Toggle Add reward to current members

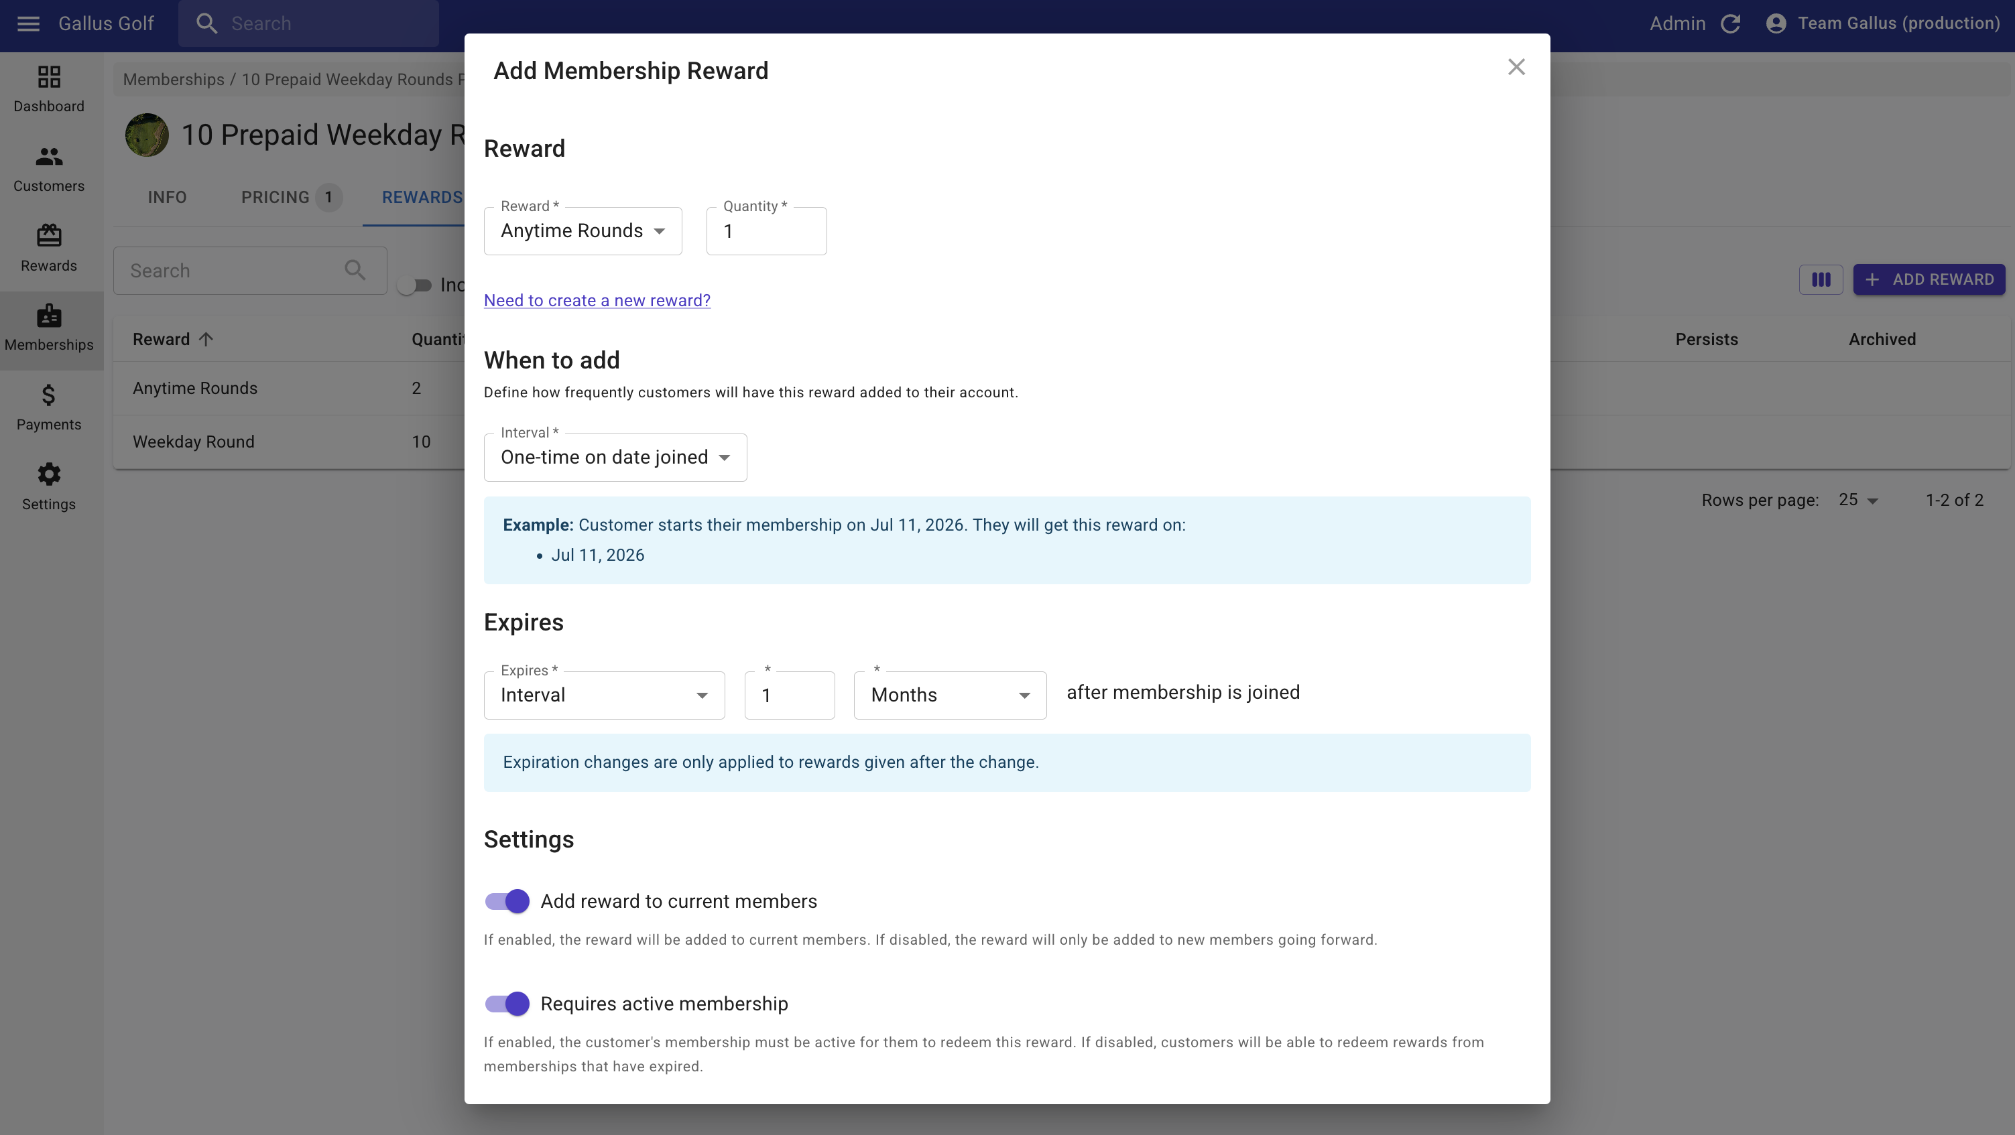tap(507, 901)
